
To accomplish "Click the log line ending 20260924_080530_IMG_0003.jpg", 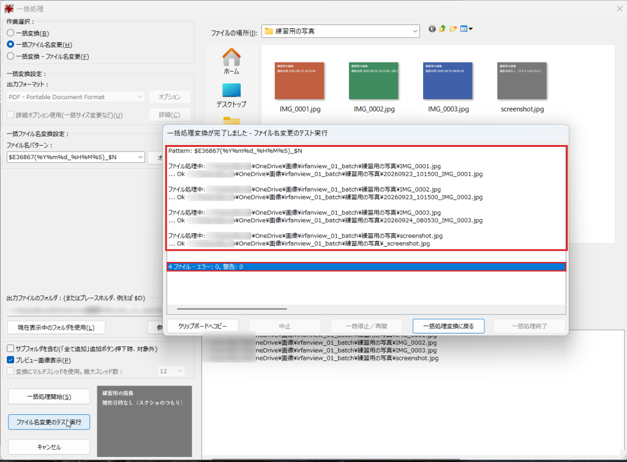I will (326, 220).
